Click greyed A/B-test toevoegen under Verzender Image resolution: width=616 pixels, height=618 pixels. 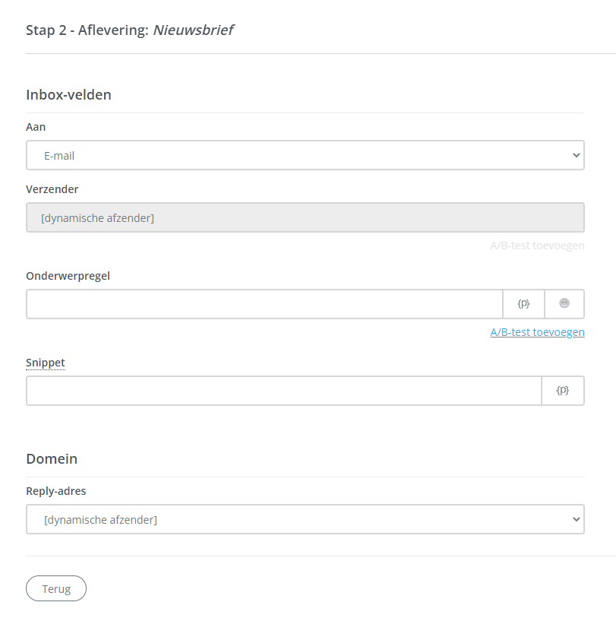[x=537, y=246]
